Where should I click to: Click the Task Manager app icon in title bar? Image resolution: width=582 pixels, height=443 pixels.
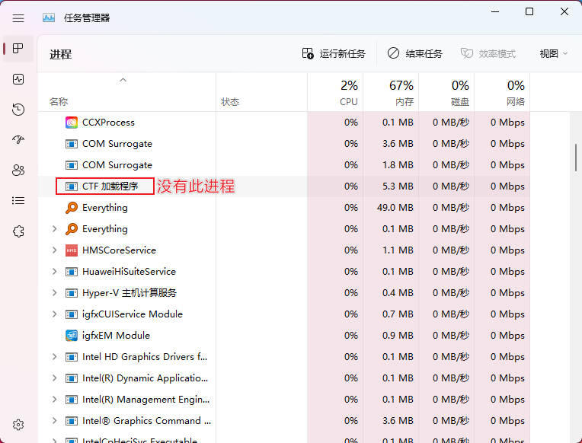(49, 18)
